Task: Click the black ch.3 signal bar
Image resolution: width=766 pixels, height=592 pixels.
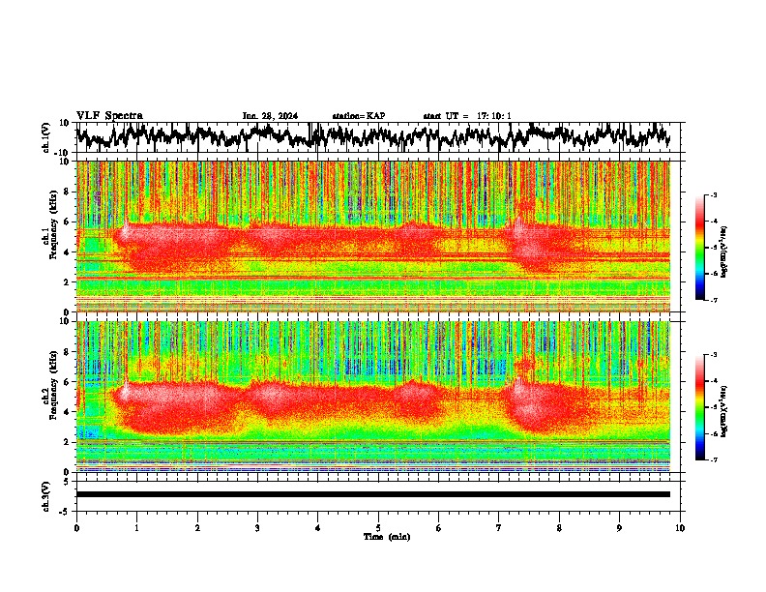Action: [x=372, y=494]
